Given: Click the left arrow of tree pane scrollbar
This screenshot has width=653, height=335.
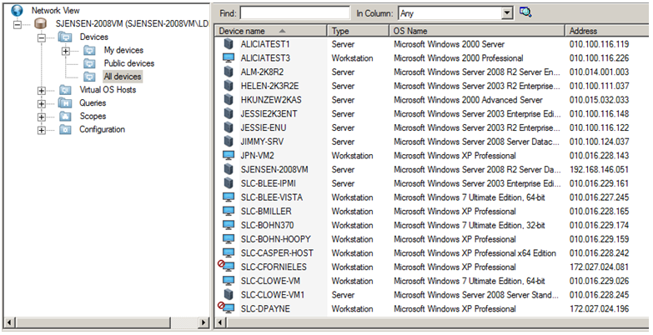Looking at the screenshot, I should click(x=9, y=322).
